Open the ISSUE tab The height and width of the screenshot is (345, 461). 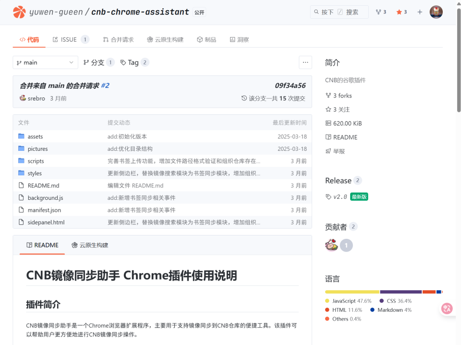(x=70, y=39)
